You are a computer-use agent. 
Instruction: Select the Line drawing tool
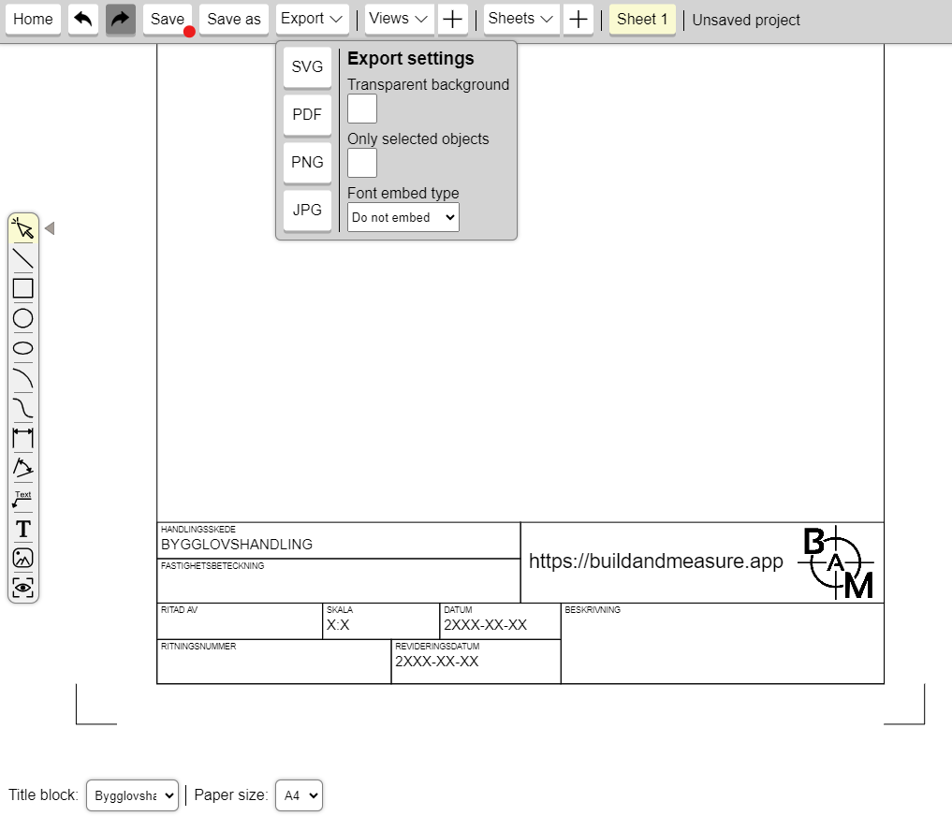pyautogui.click(x=23, y=257)
